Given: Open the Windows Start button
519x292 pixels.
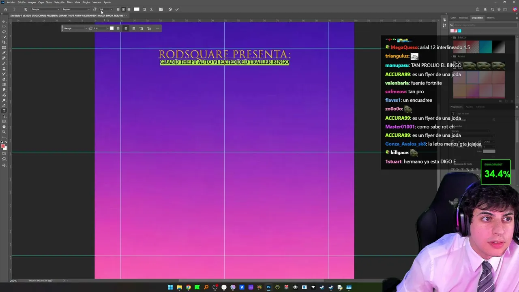Looking at the screenshot, I should point(170,288).
